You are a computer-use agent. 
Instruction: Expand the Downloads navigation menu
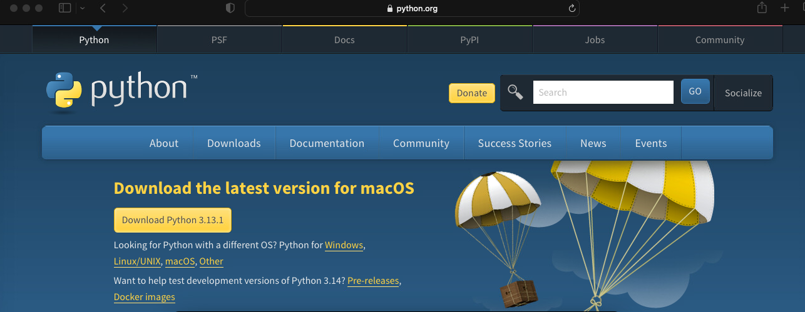click(233, 143)
